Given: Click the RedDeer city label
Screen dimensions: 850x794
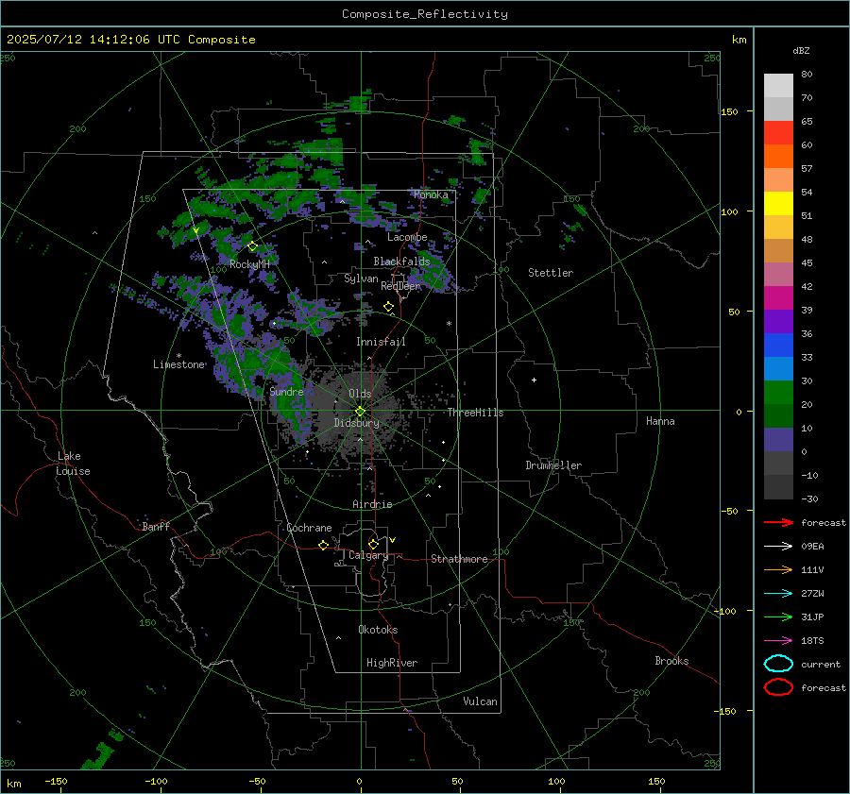Looking at the screenshot, I should pyautogui.click(x=400, y=286).
